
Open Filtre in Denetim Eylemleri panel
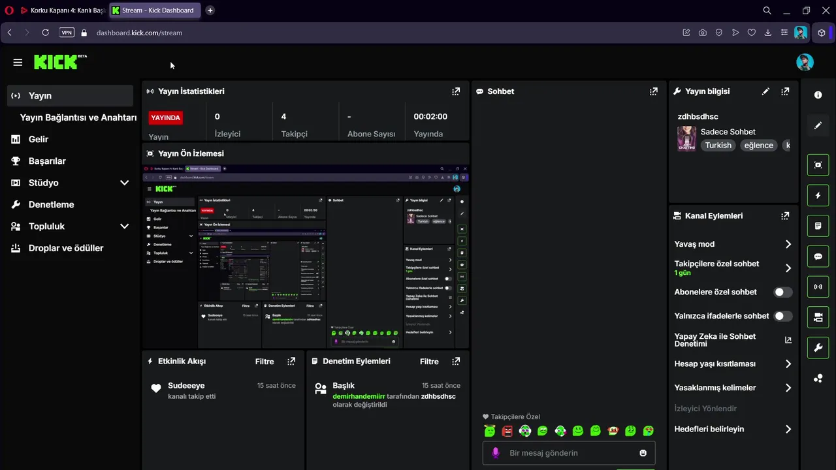(x=429, y=361)
